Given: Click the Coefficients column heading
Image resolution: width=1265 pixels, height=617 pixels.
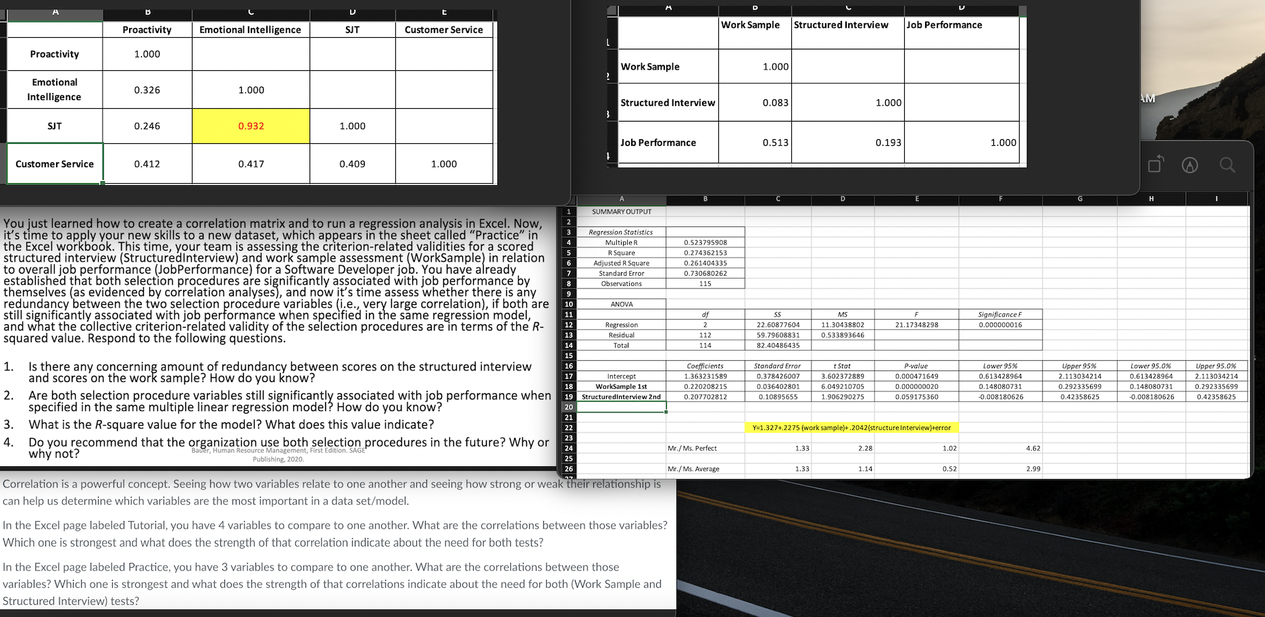Looking at the screenshot, I should coord(705,366).
